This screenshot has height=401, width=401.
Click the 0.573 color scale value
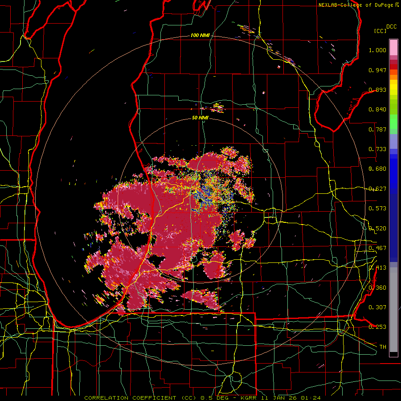(x=377, y=209)
